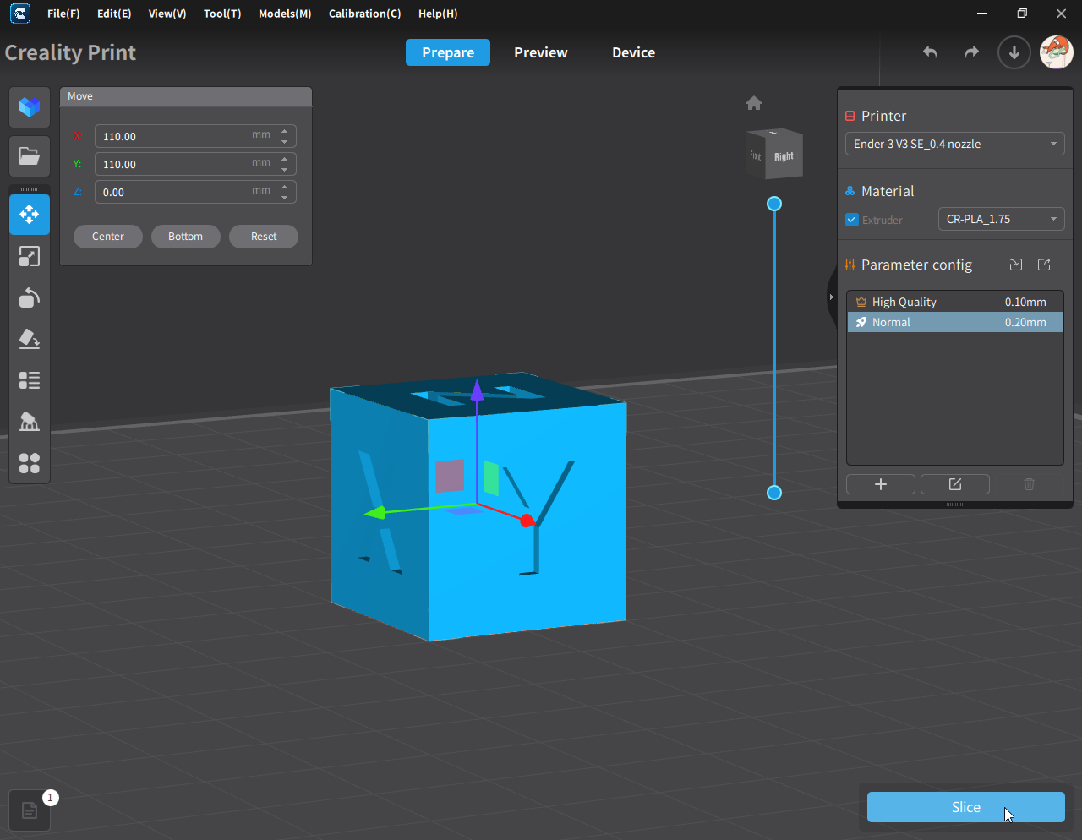Toggle the Extruder checkbox

pyautogui.click(x=852, y=220)
